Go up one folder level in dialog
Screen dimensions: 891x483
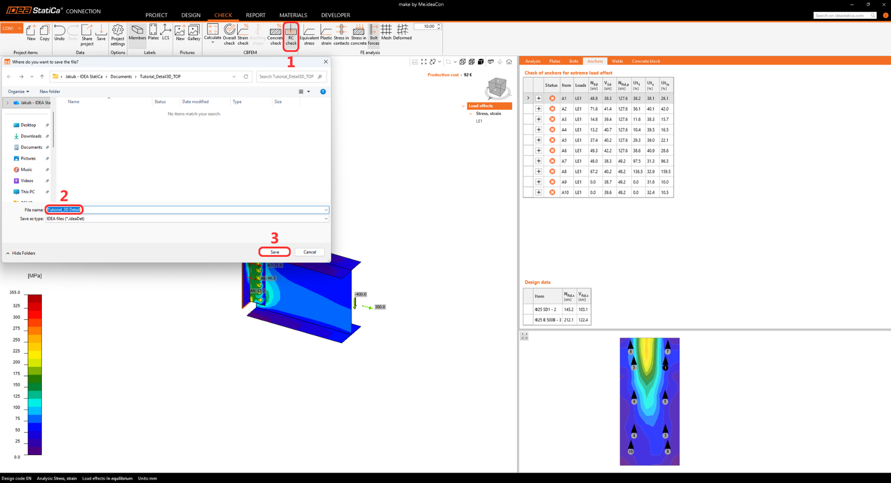point(42,76)
